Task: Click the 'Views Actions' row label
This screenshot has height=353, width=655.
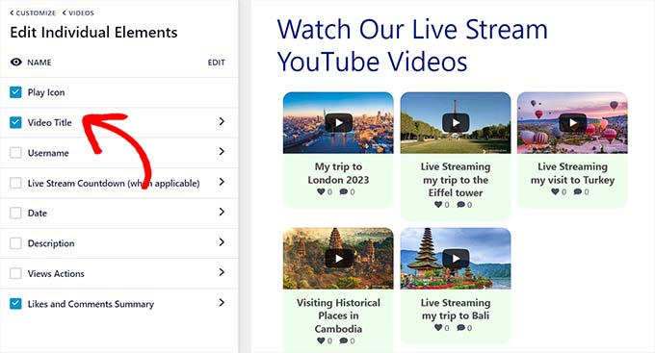Action: [56, 273]
